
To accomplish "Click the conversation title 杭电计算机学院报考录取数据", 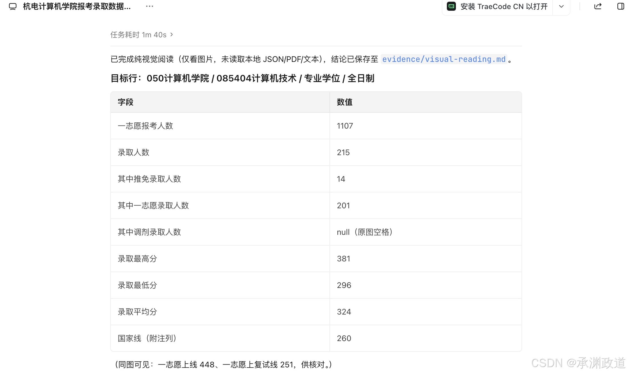I will click(x=77, y=6).
